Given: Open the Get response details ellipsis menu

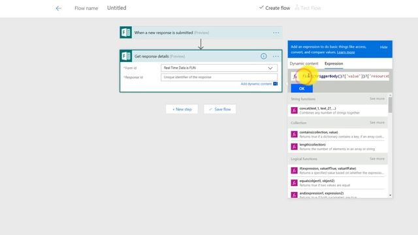Looking at the screenshot, I should click(x=276, y=56).
